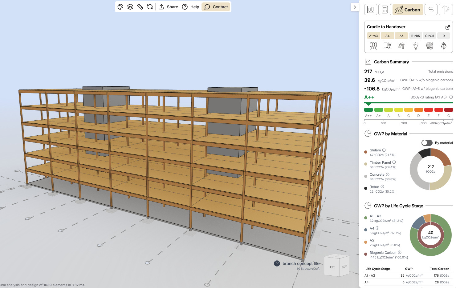Viewport: 456px width, 288px height.
Task: Toggle the A1-A3 life cycle stage
Action: [x=373, y=36]
